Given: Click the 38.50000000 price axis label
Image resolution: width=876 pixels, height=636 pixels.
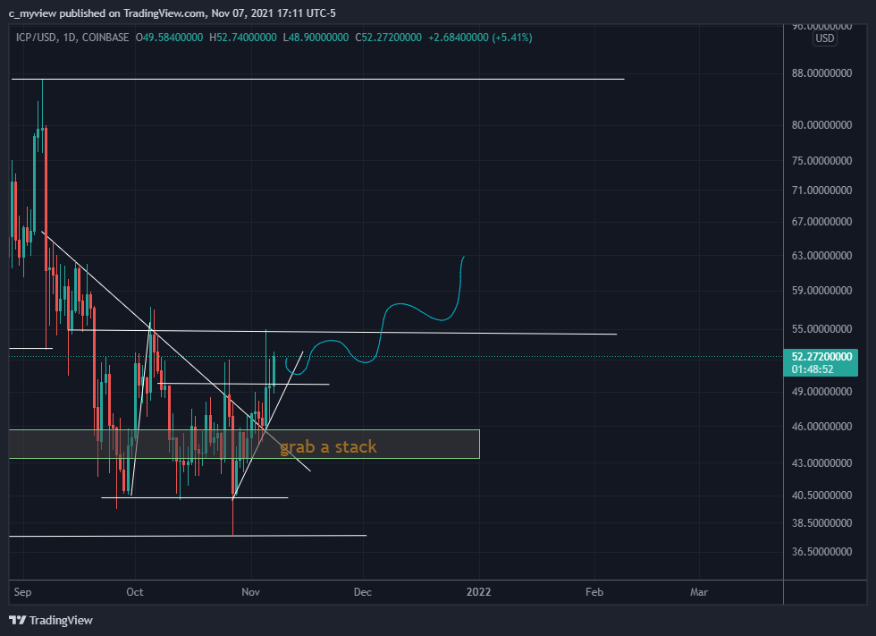Looking at the screenshot, I should pos(821,523).
